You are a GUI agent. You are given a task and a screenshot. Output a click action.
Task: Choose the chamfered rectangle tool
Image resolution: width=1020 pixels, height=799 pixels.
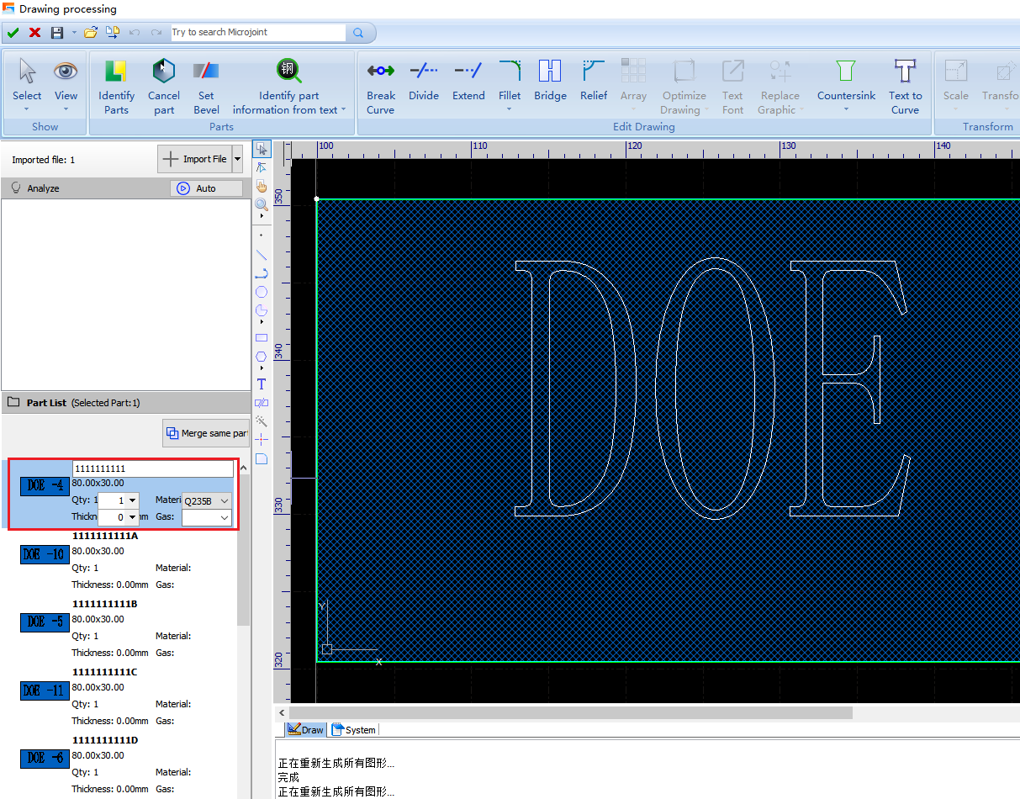pos(262,459)
